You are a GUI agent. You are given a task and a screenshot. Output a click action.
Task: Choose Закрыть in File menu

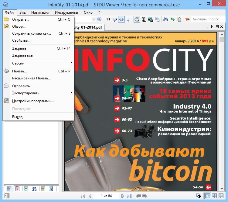click(x=38, y=48)
